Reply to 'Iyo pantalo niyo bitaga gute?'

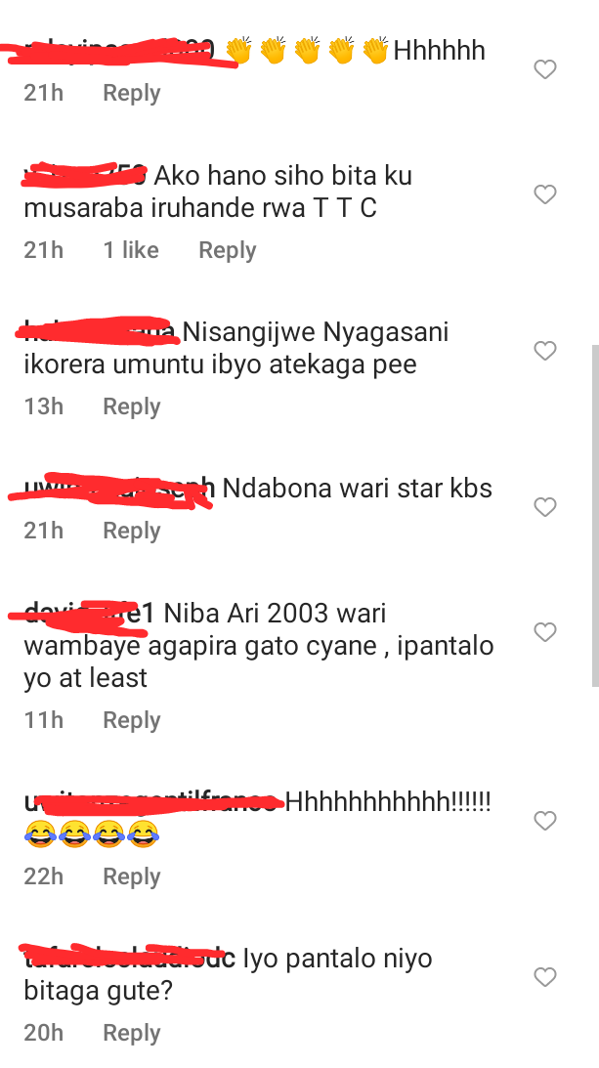pyautogui.click(x=132, y=1033)
